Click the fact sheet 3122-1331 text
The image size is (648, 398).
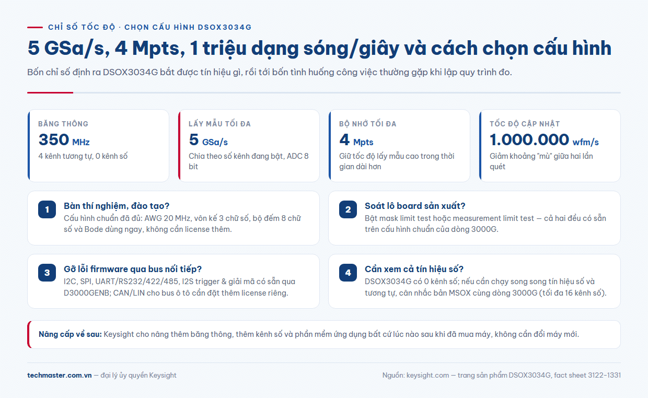click(x=587, y=375)
